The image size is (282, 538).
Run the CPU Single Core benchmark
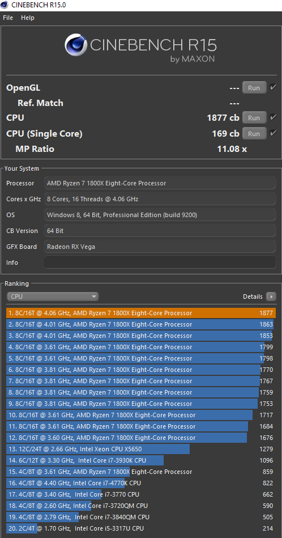pyautogui.click(x=254, y=133)
